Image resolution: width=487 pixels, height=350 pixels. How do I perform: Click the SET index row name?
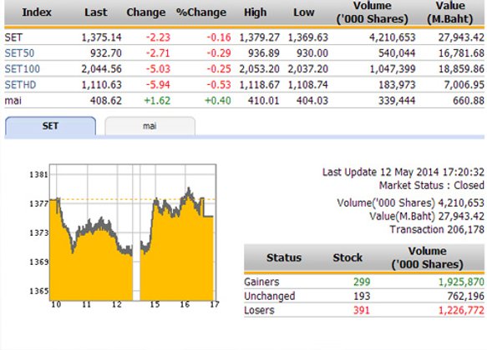pyautogui.click(x=13, y=37)
